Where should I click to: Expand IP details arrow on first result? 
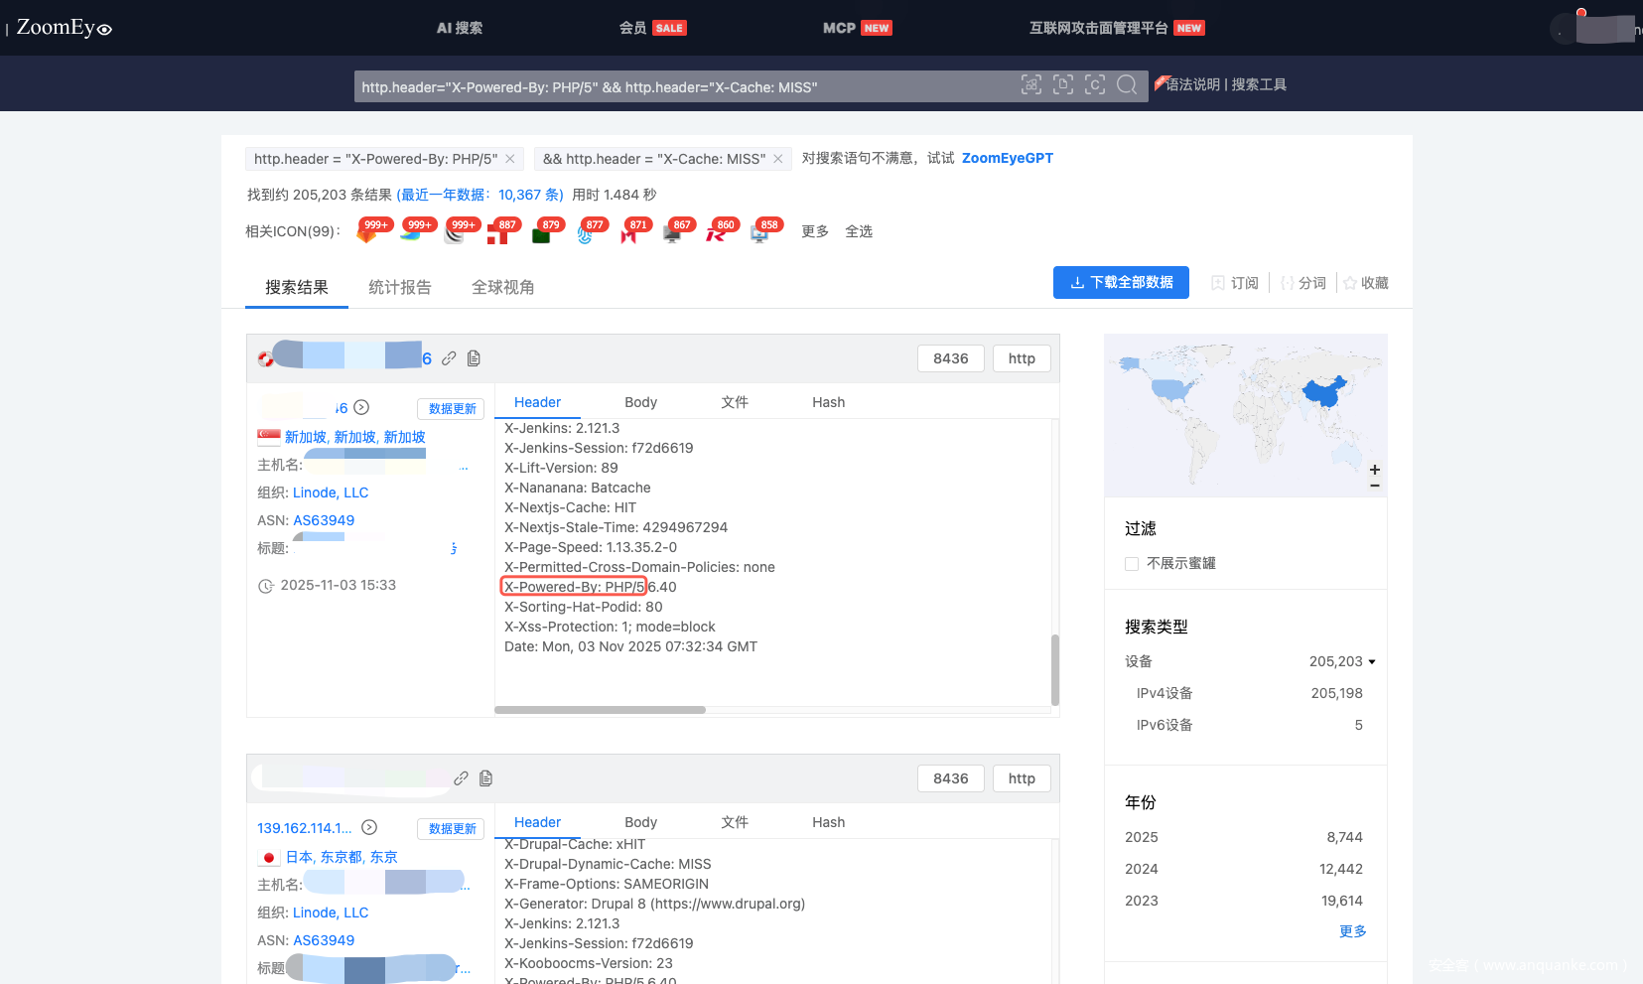coord(362,407)
